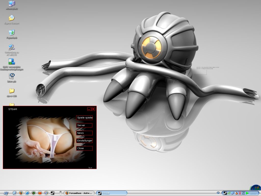
Task: Launch ICQ green flower icon
Action: [x=33, y=193]
